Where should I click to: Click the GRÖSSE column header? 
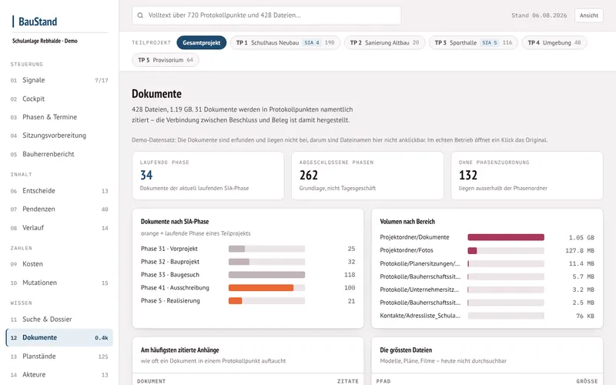[587, 381]
